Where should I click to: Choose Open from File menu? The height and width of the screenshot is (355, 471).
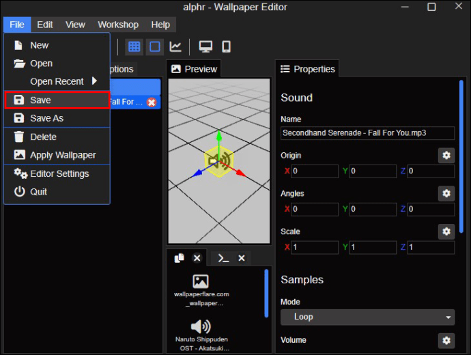pos(57,63)
